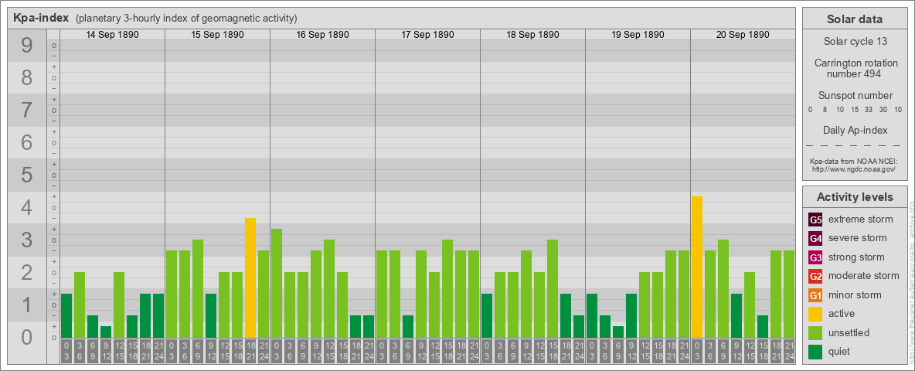Click the sunspot value 15

coord(854,110)
